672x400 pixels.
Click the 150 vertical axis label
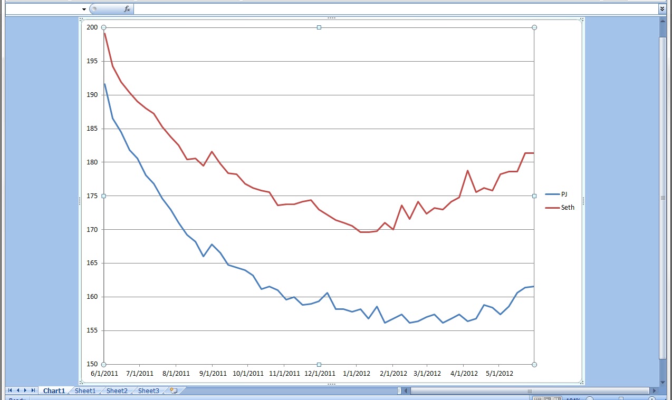coord(92,364)
